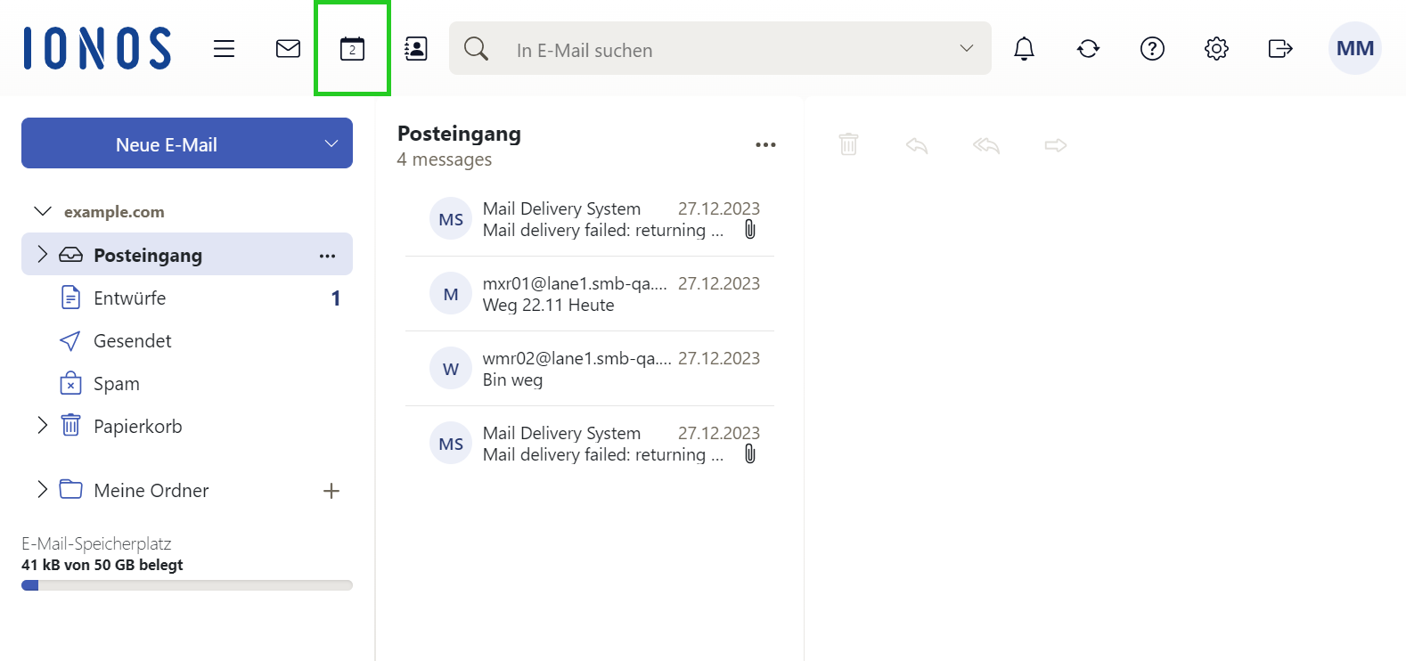1406x661 pixels.
Task: Expand the Posteingang subfolders
Action: [42, 255]
